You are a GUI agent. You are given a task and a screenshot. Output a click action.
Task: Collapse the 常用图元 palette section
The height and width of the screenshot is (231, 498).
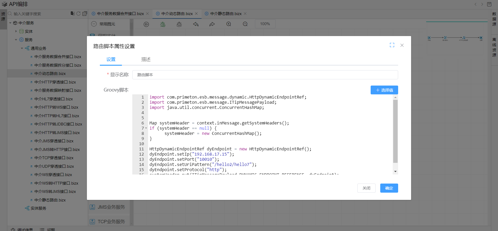[94, 24]
